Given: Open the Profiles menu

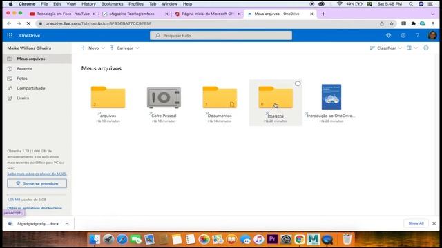Looking at the screenshot, I should click(136, 4).
